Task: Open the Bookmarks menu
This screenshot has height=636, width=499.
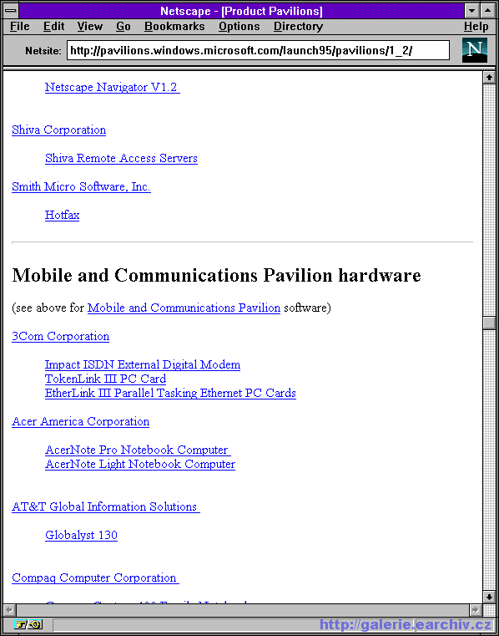Action: tap(174, 27)
